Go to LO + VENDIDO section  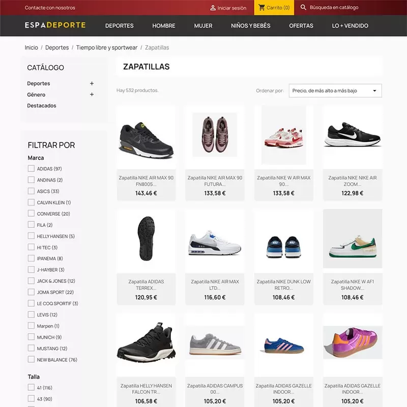(x=350, y=26)
